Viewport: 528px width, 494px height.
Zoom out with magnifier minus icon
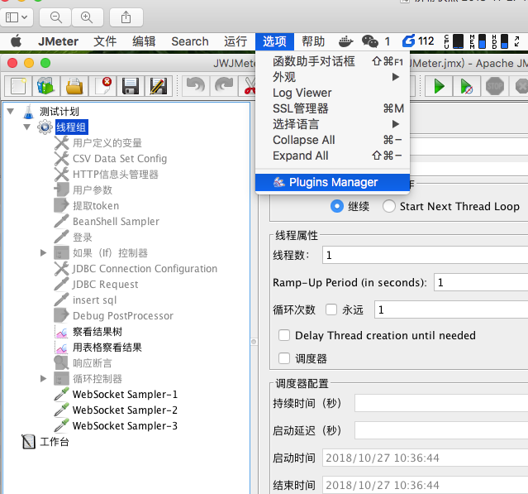click(55, 17)
